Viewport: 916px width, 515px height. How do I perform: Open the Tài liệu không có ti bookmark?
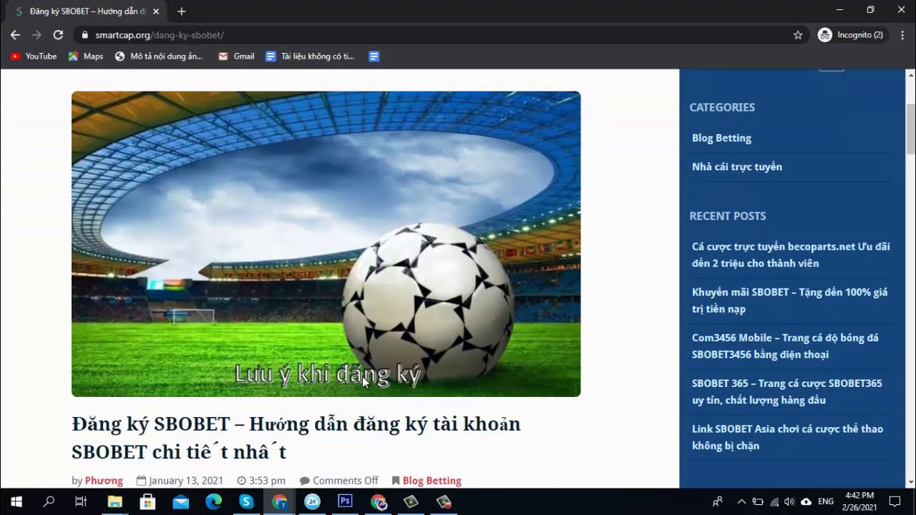coord(310,56)
